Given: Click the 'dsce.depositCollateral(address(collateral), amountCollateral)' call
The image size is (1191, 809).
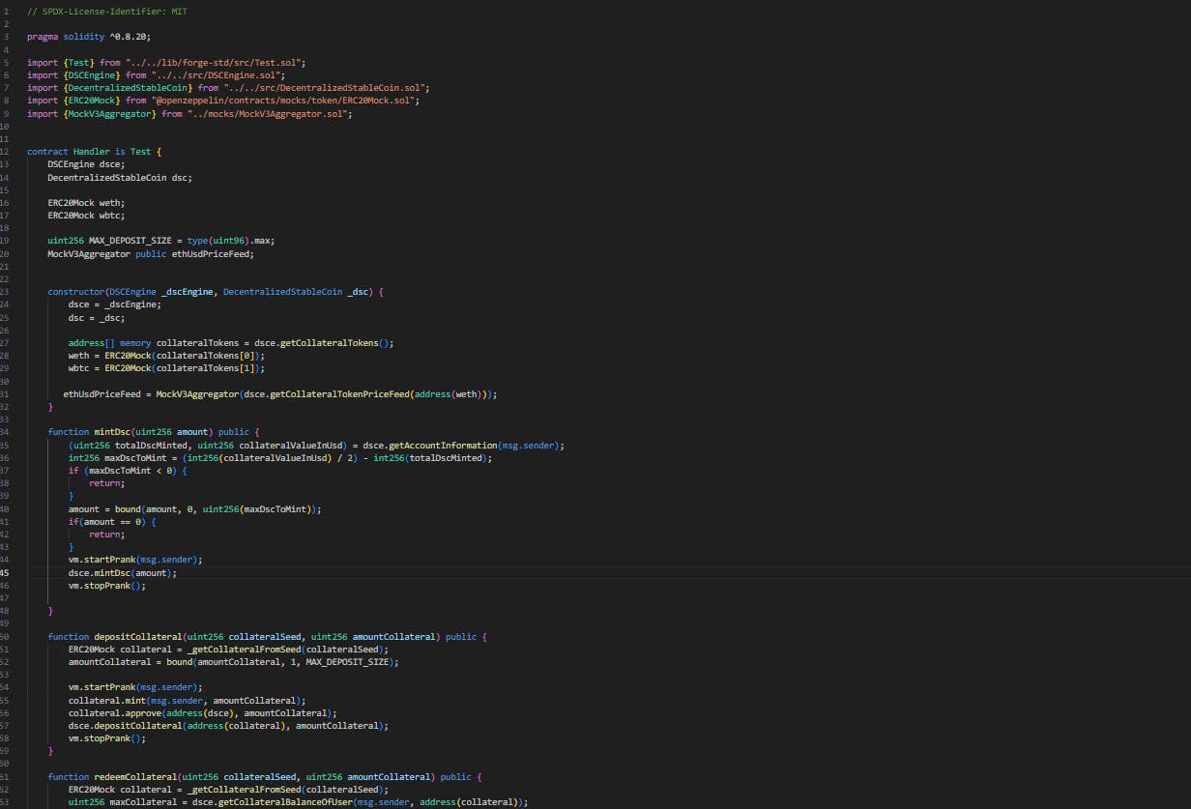Looking at the screenshot, I should pyautogui.click(x=228, y=725).
